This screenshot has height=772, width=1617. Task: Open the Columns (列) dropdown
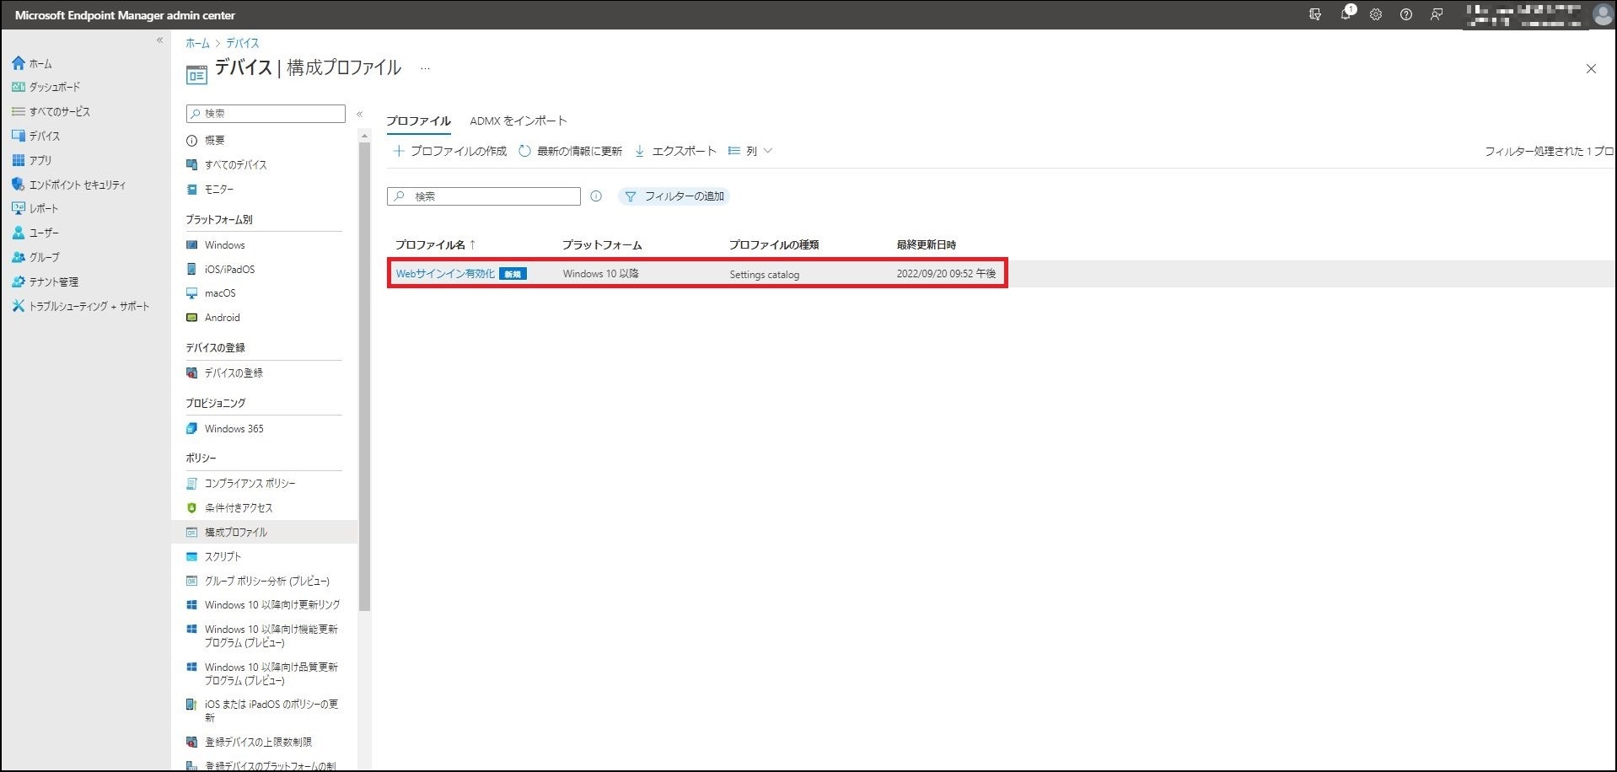pos(750,151)
